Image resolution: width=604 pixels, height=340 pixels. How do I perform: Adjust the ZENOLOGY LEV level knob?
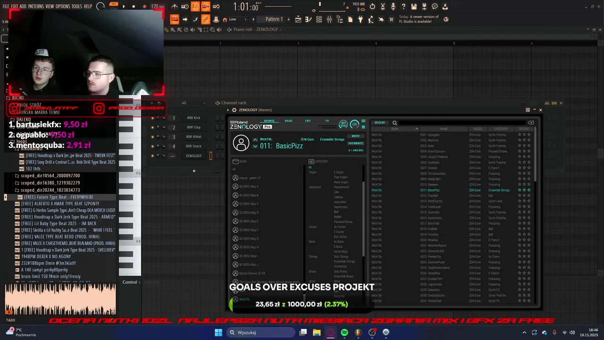point(355,124)
